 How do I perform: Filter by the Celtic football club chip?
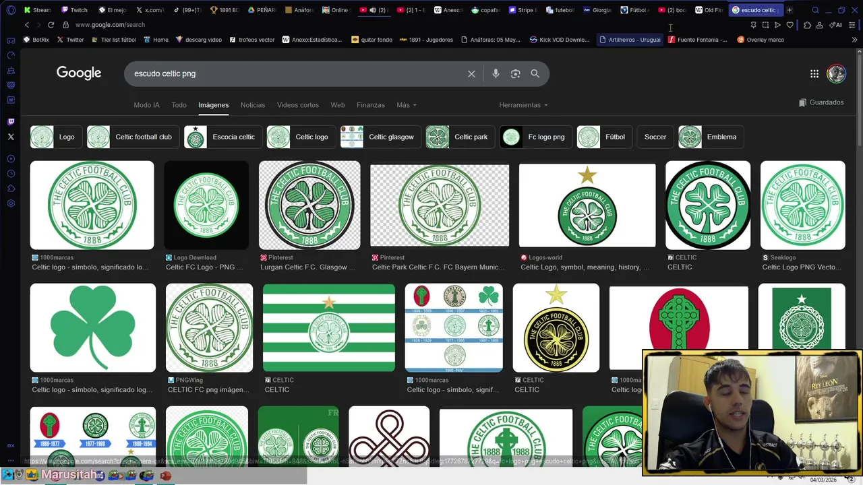pyautogui.click(x=133, y=137)
